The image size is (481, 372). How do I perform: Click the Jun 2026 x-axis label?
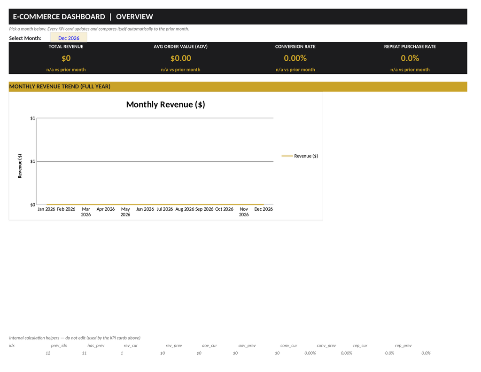coord(145,209)
